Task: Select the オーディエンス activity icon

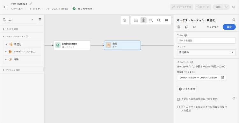Action: (10, 52)
